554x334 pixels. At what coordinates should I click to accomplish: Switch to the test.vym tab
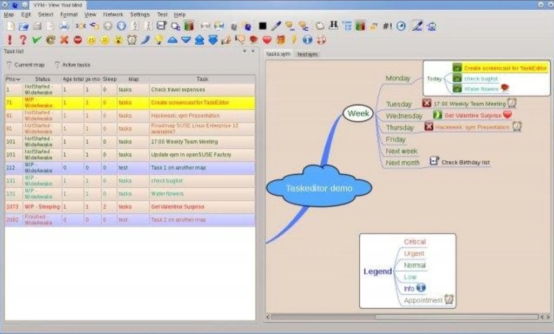(x=307, y=54)
